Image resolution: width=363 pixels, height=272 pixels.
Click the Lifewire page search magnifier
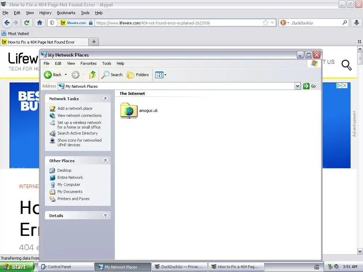tap(347, 65)
